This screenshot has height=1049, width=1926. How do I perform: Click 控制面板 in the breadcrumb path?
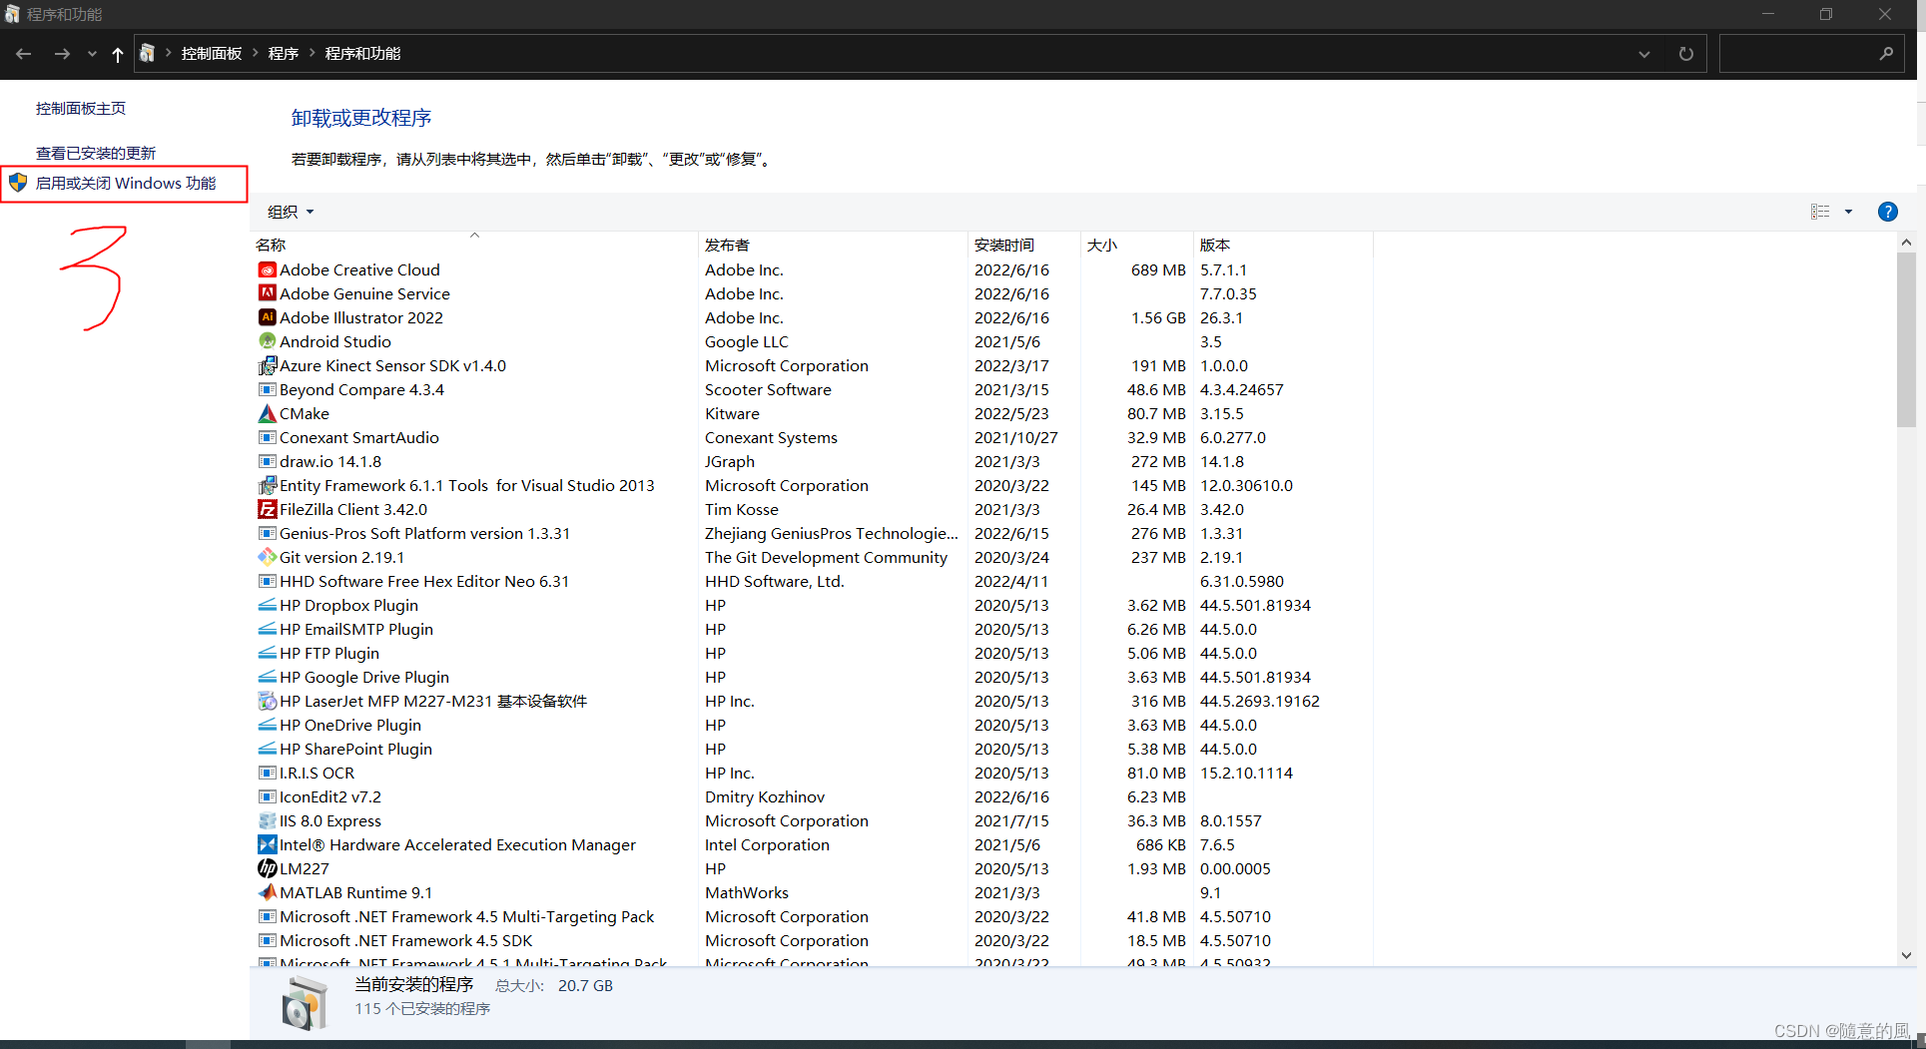pos(212,53)
